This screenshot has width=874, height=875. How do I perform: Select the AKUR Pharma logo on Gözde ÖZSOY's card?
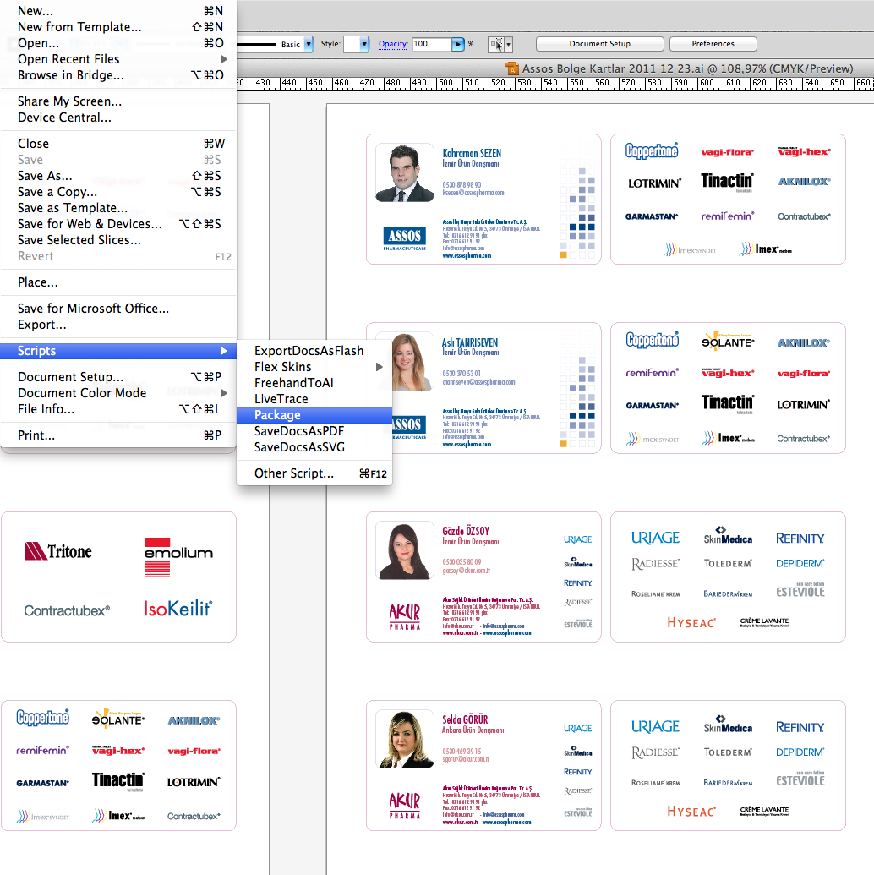pyautogui.click(x=405, y=616)
